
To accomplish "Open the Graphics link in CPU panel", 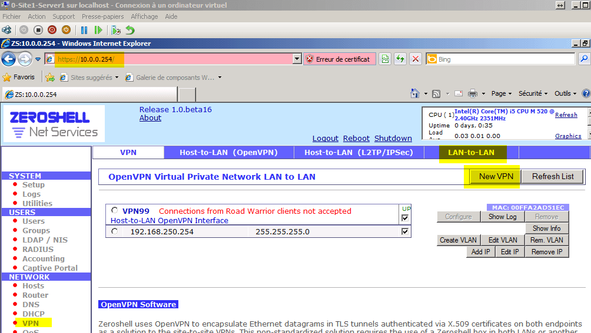I will 568,136.
